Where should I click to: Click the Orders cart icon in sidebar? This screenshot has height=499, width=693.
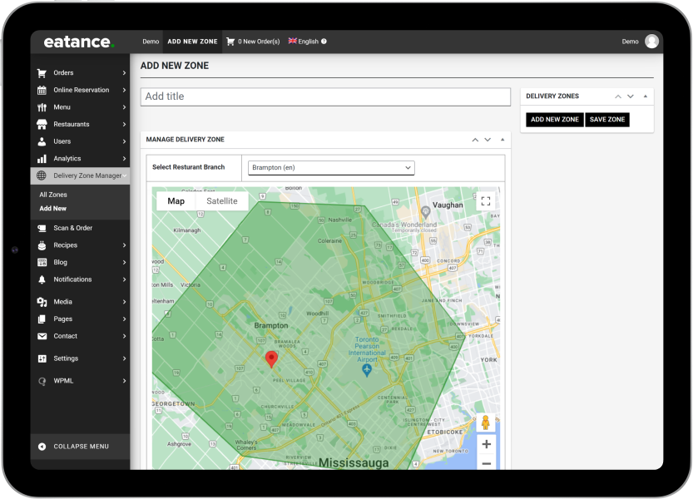42,73
